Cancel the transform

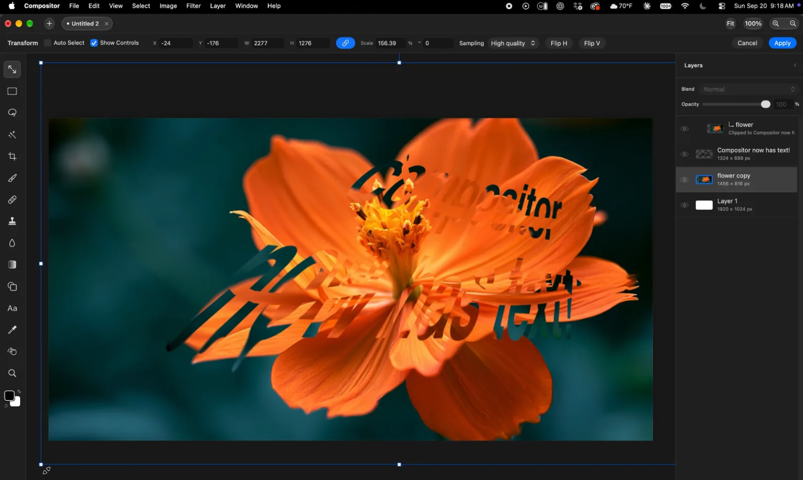(747, 43)
